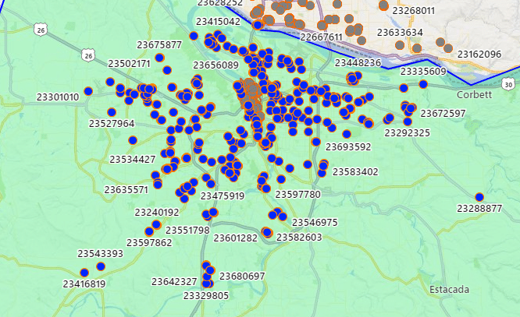The image size is (520, 317).
Task: Click the 23240192 feature label
Action: point(157,213)
